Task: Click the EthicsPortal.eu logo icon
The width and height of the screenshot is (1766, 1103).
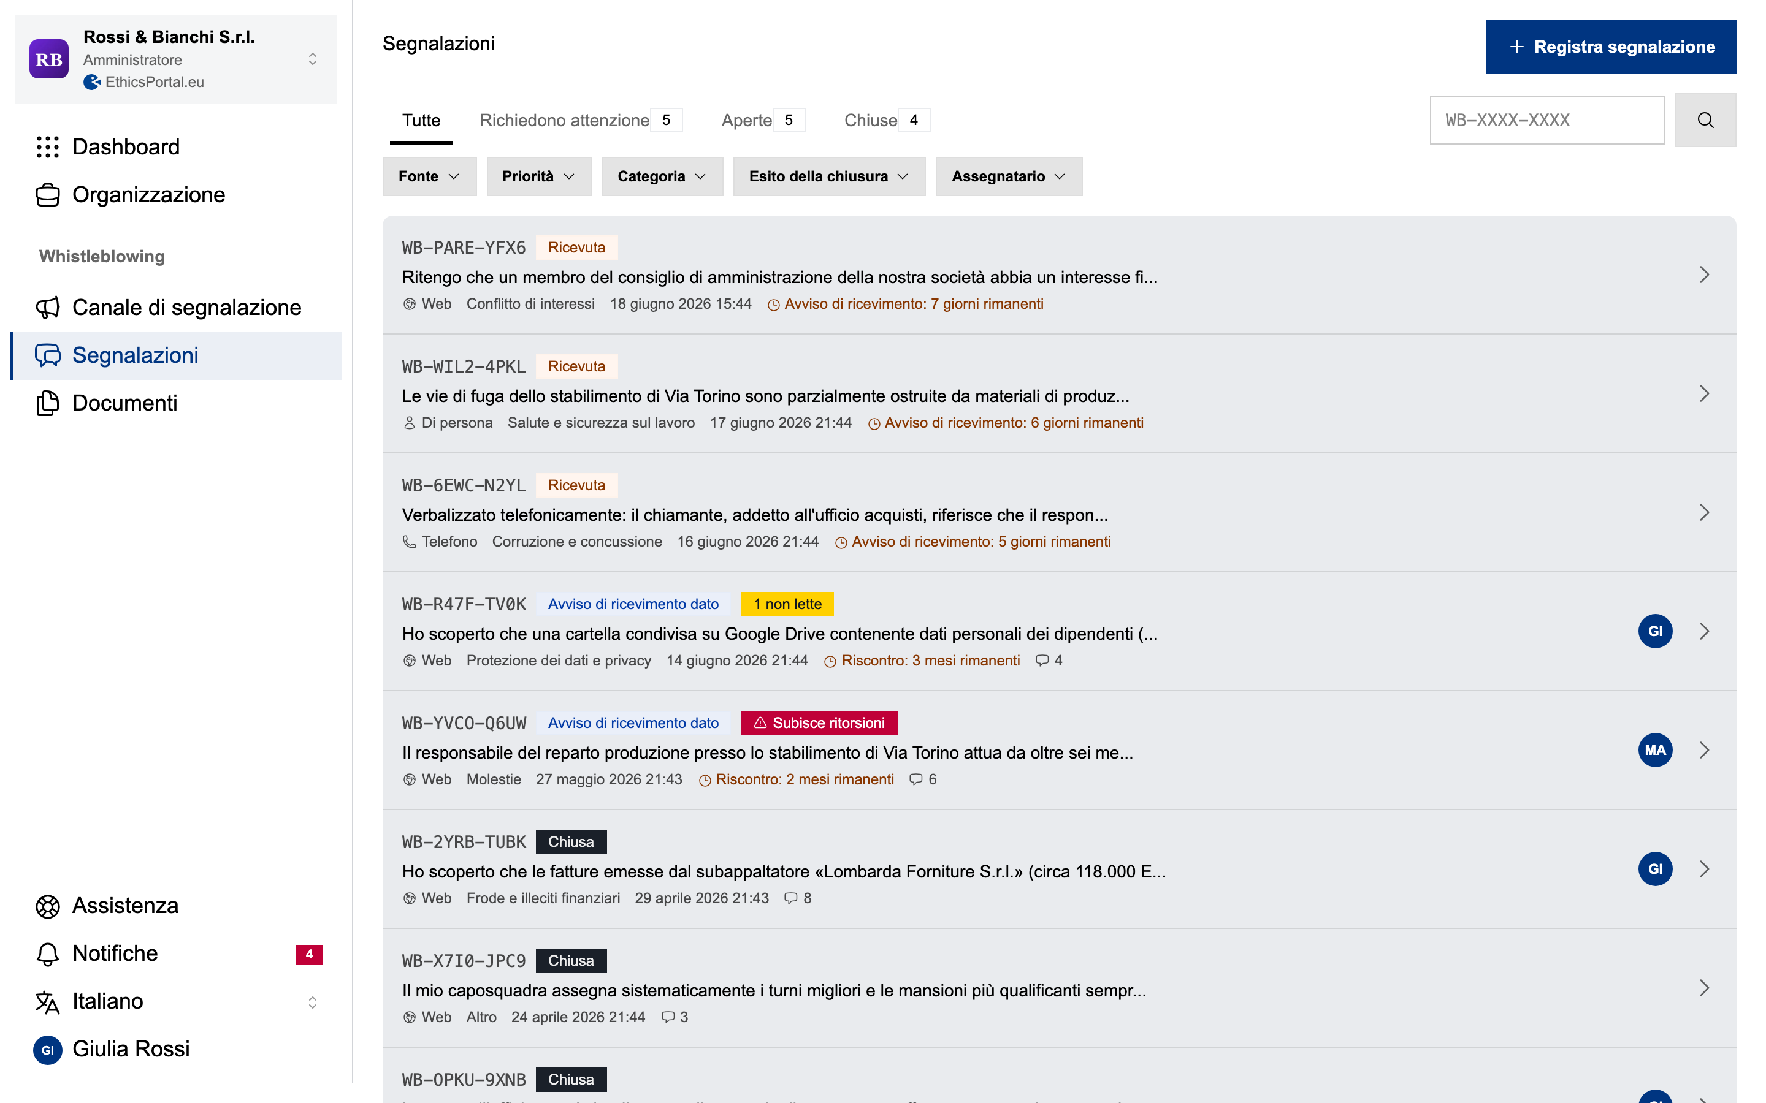Action: [92, 81]
